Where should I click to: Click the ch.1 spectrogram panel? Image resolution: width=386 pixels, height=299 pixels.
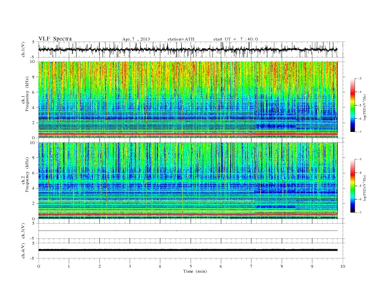pyautogui.click(x=188, y=100)
